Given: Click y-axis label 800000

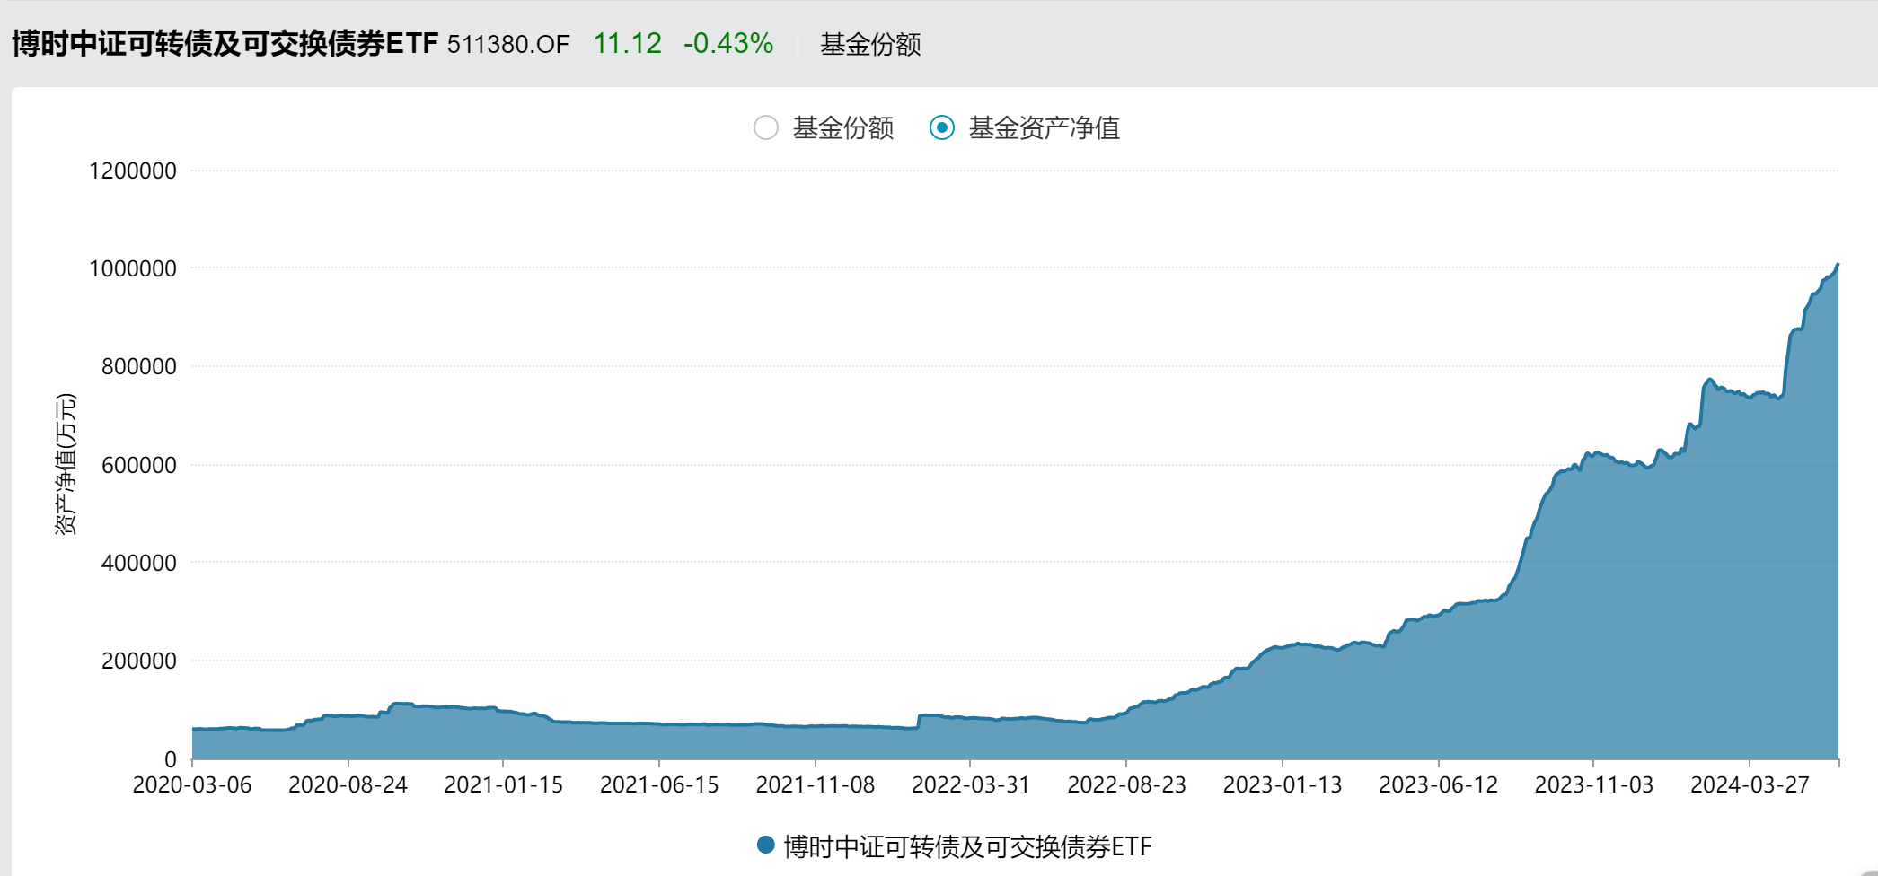Looking at the screenshot, I should click(139, 366).
